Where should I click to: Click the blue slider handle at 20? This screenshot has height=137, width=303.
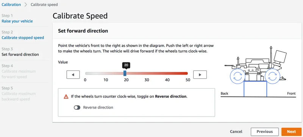pyautogui.click(x=125, y=73)
